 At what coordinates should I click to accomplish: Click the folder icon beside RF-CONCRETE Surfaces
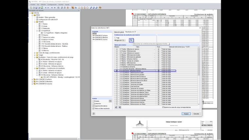coord(35,79)
